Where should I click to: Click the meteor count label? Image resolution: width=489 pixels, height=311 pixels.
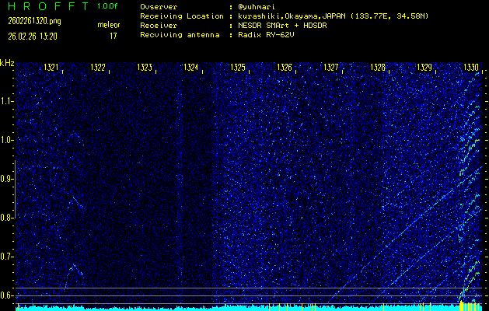pyautogui.click(x=109, y=25)
